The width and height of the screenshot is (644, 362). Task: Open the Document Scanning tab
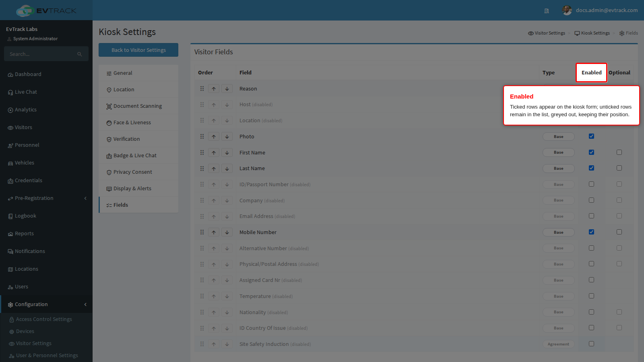[x=138, y=106]
